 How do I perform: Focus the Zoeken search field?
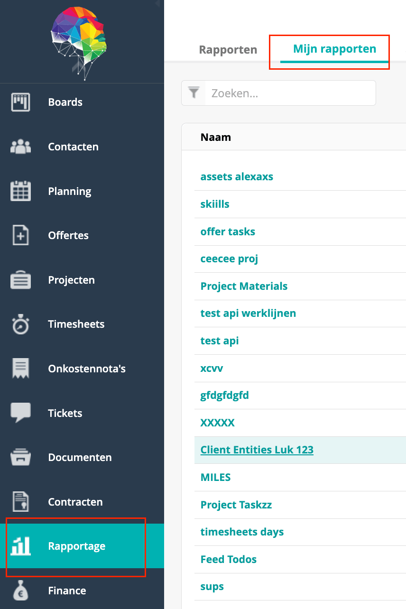pos(290,93)
